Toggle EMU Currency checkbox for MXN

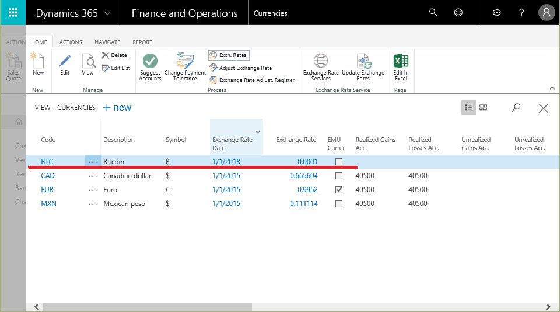339,204
